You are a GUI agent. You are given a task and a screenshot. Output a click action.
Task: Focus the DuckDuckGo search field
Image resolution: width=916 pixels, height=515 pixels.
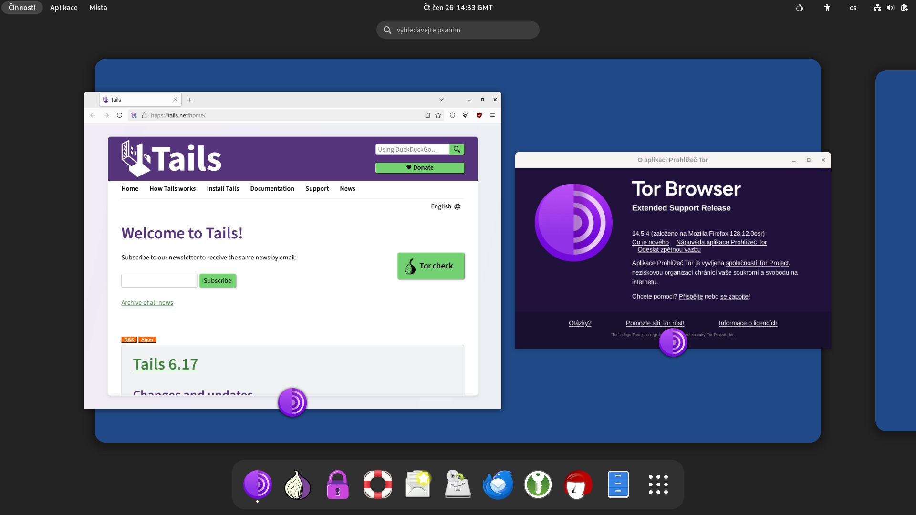point(412,149)
